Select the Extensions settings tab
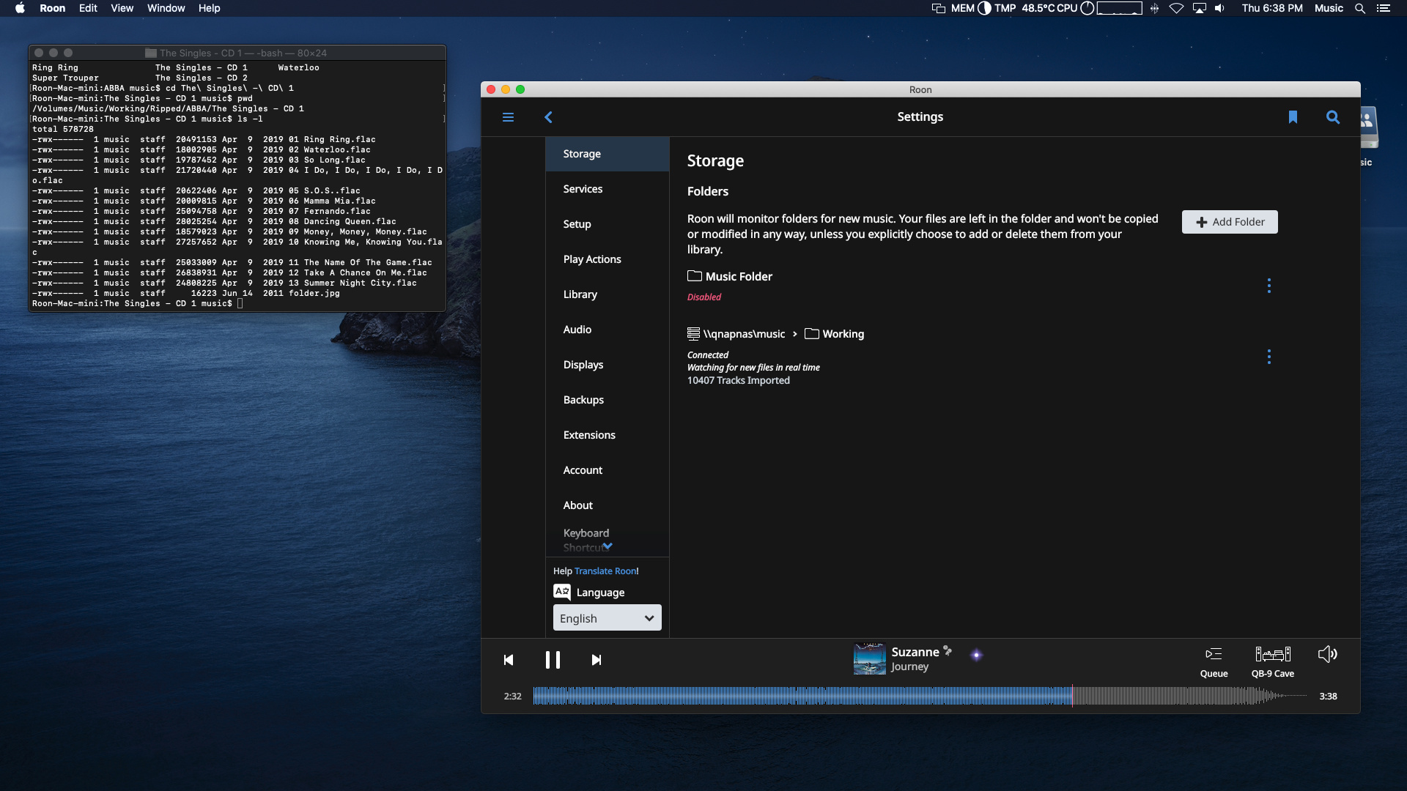The height and width of the screenshot is (791, 1407). point(608,435)
